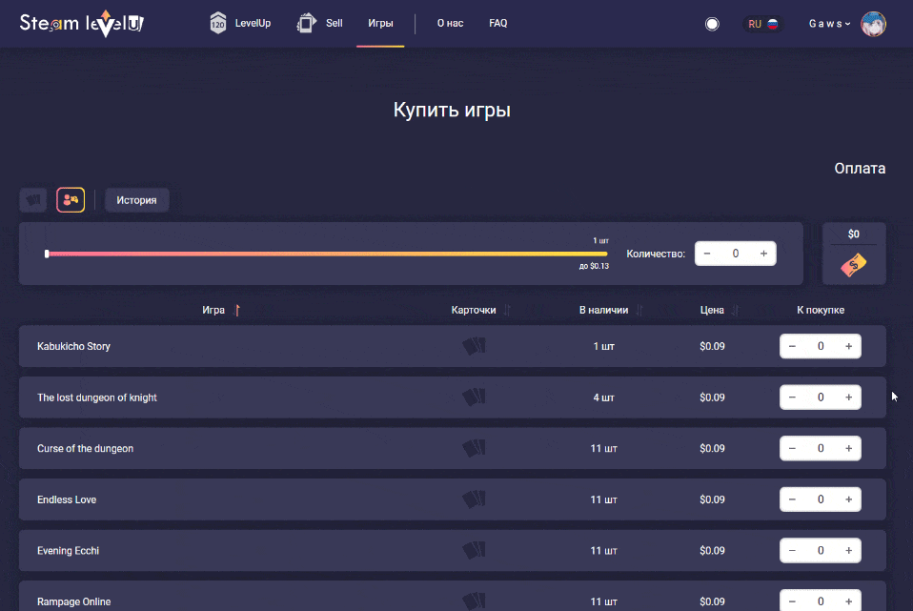Click the LevelUp 120 badge icon

point(217,22)
